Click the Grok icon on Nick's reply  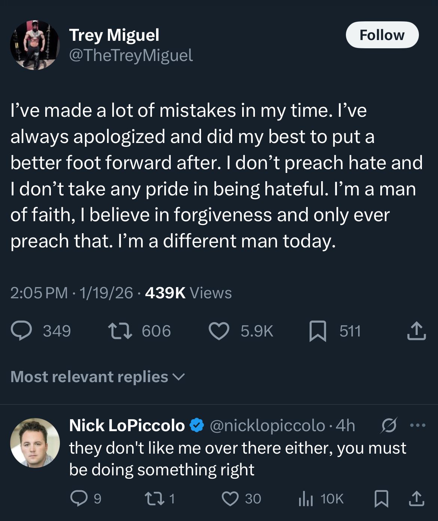coord(389,425)
